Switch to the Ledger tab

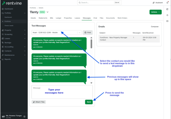(x=58, y=18)
